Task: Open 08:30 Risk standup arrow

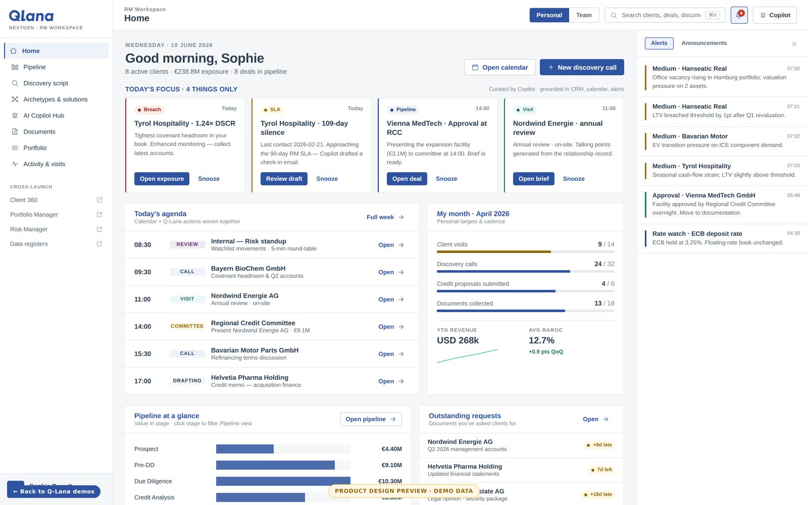Action: tap(401, 245)
